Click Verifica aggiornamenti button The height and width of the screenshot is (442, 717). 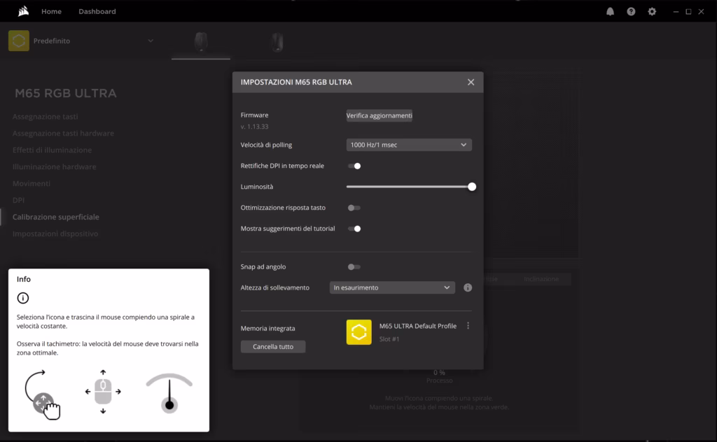pos(379,115)
